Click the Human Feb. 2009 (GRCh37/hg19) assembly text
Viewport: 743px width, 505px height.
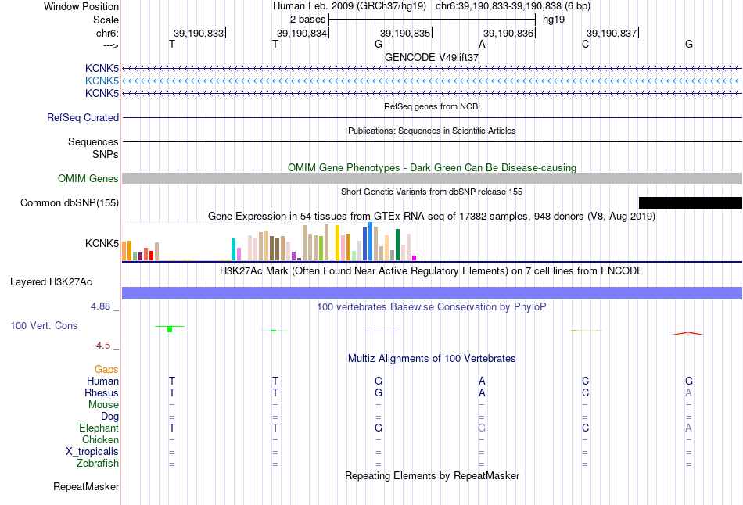tap(350, 6)
